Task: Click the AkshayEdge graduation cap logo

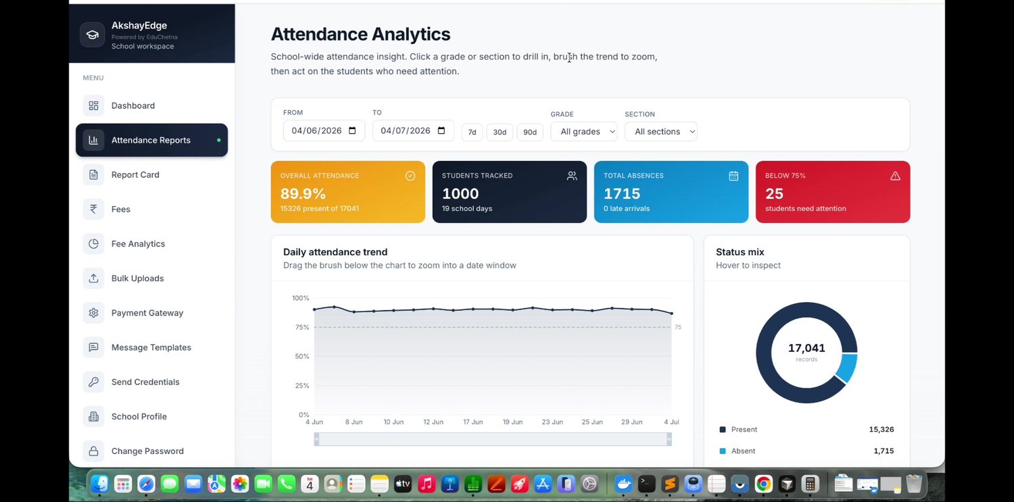Action: 93,34
